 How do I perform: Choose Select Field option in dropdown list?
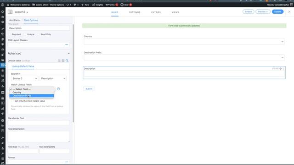point(32,89)
